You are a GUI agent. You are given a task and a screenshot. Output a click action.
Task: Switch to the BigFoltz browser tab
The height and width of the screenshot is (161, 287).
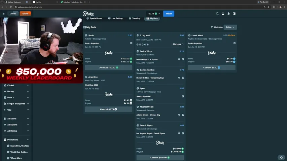click(x=45, y=2)
